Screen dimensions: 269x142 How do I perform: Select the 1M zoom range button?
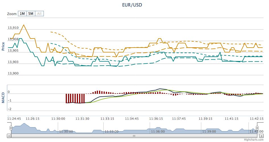22,14
